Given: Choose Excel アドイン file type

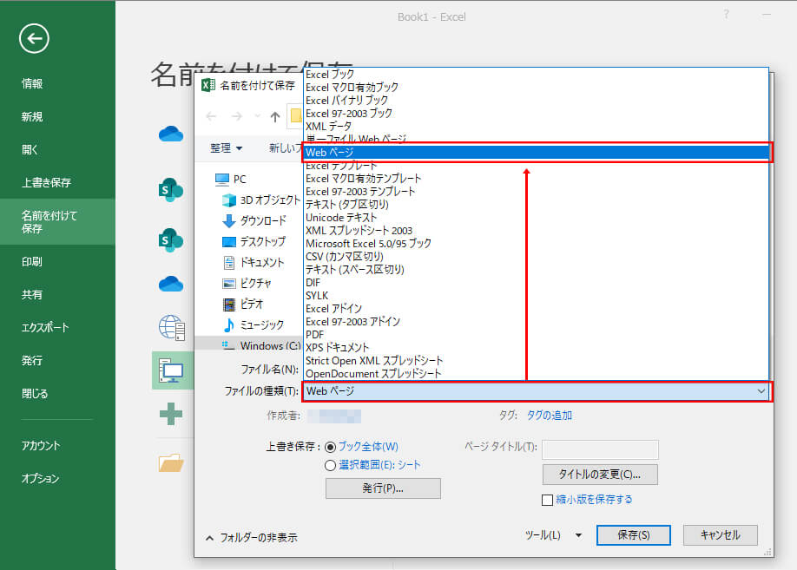Looking at the screenshot, I should (x=333, y=309).
